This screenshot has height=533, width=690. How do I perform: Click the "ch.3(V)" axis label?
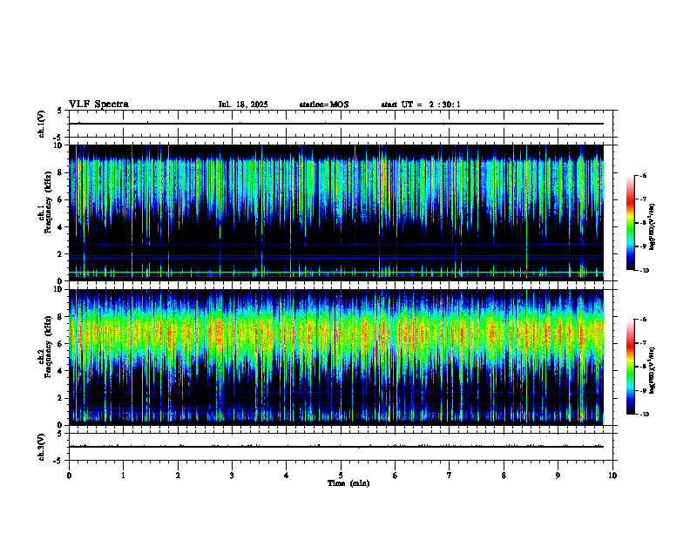(41, 447)
